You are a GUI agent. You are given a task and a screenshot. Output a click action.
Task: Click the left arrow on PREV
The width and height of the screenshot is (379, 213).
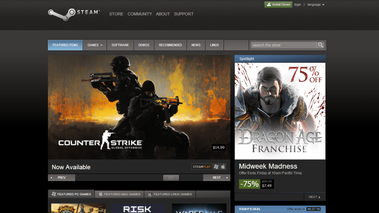tap(51, 178)
